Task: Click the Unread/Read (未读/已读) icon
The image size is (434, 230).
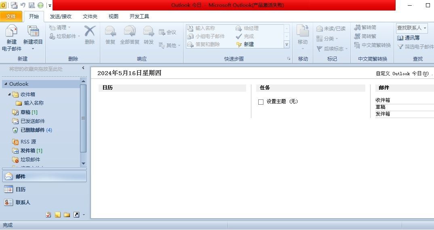Action: [319, 29]
